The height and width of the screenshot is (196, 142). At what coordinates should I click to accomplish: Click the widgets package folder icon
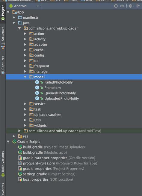(x=31, y=125)
